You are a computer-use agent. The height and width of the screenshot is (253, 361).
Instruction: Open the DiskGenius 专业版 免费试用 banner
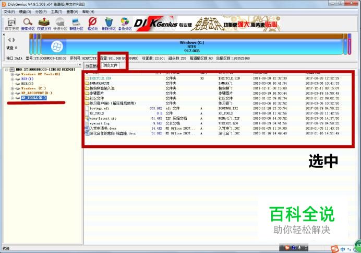pyautogui.click(x=207, y=24)
